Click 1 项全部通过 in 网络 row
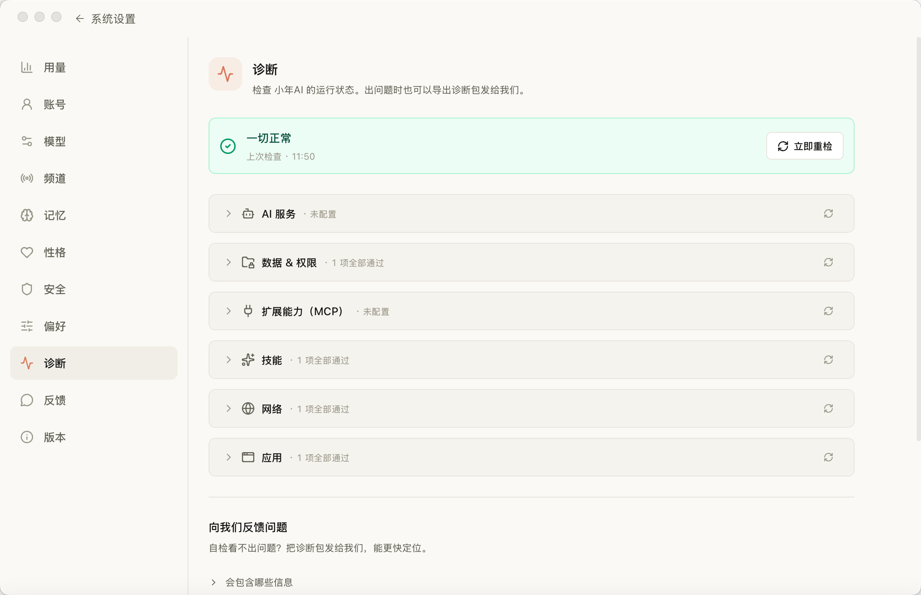Screen dimensions: 921x595 323,409
